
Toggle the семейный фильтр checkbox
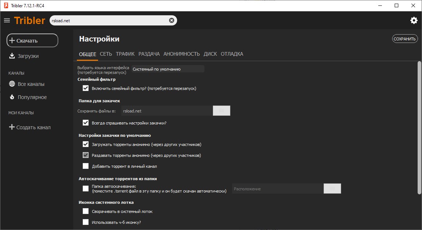point(86,88)
